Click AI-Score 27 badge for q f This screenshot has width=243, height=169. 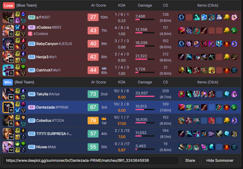click(x=93, y=17)
